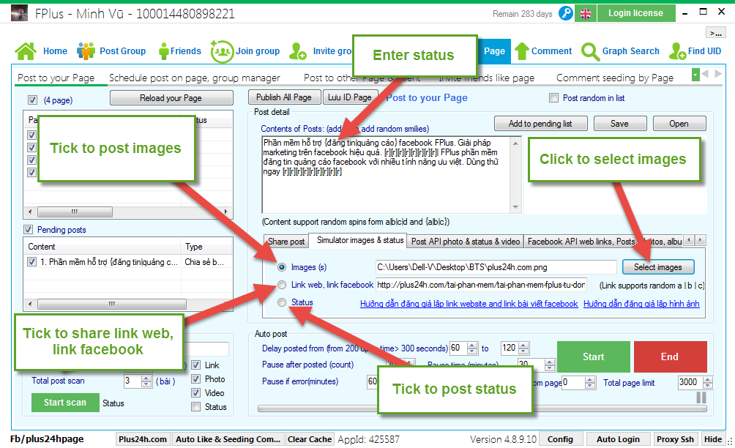The width and height of the screenshot is (735, 448).
Task: Select the 'Images (s)' radio button
Action: [x=282, y=267]
